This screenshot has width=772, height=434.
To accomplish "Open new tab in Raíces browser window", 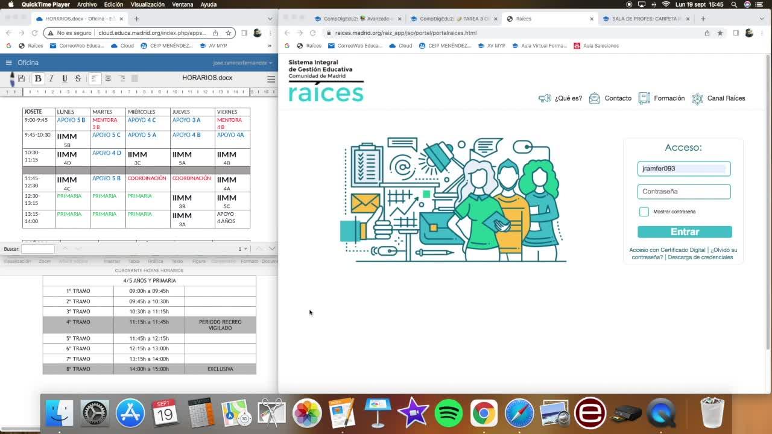I will tap(703, 19).
